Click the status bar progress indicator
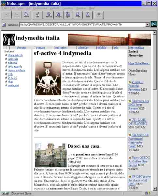Screen dimensions: 158x196 (x=132, y=193)
